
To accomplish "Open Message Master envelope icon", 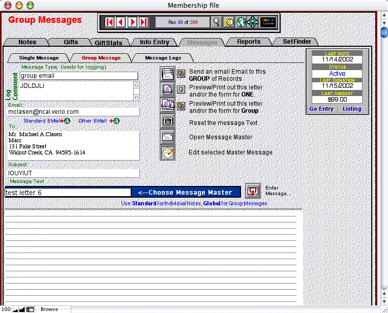I will pyautogui.click(x=167, y=137).
